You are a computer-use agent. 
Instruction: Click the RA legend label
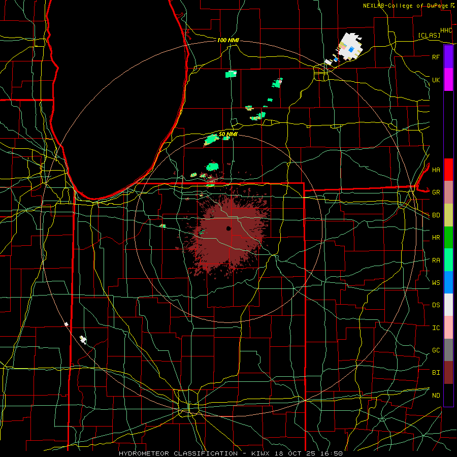pyautogui.click(x=436, y=260)
